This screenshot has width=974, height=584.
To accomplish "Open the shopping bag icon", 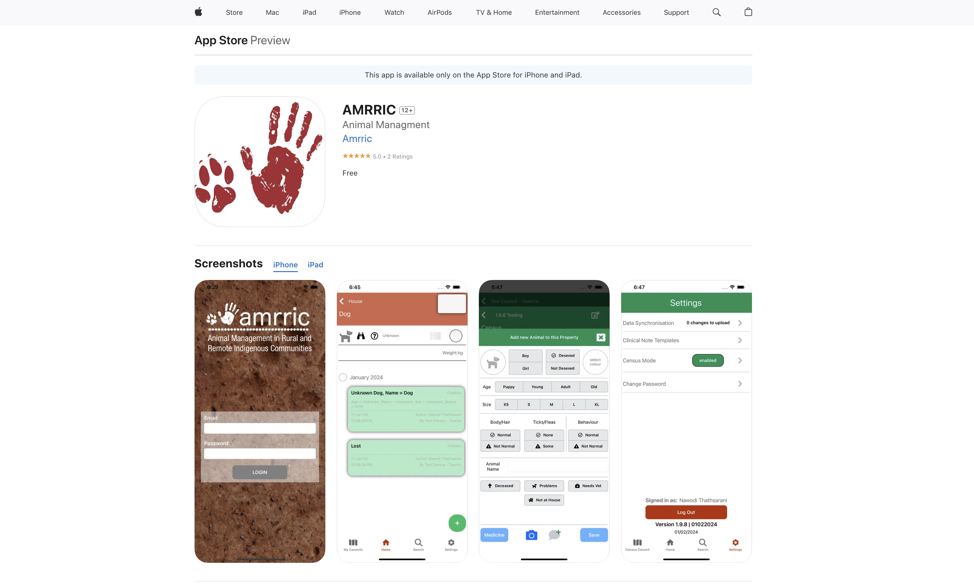I will pyautogui.click(x=748, y=12).
